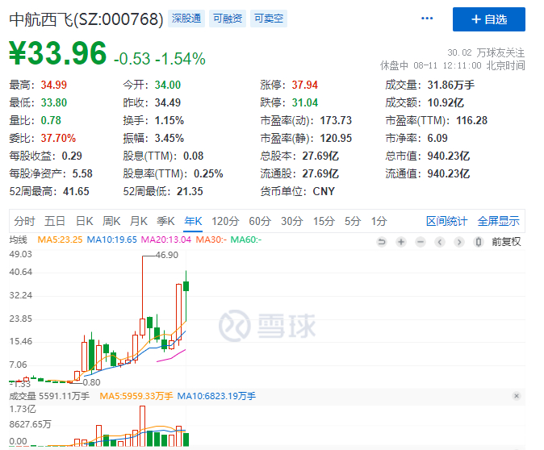Reset chart with the undo arrow icon
This screenshot has width=544, height=450.
pyautogui.click(x=382, y=242)
